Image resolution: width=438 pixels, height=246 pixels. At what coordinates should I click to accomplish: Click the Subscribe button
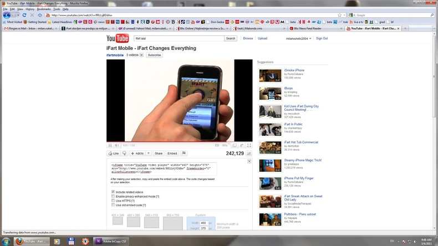tap(154, 55)
